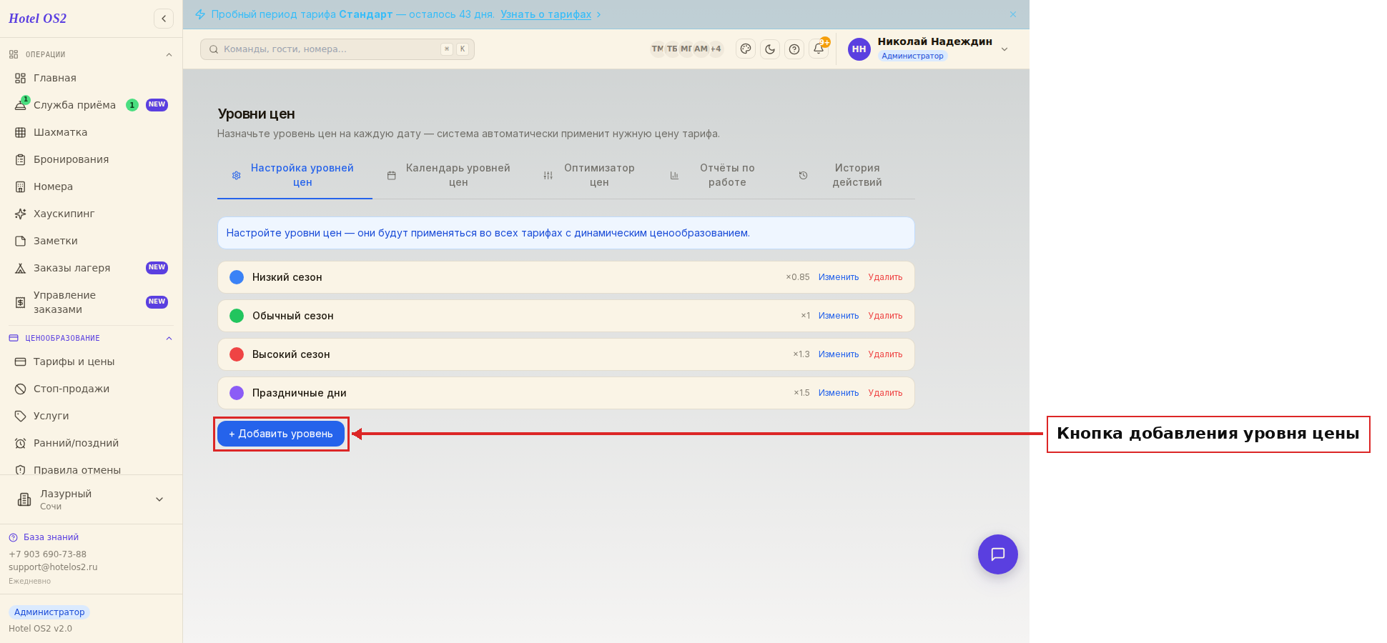
Task: Open notifications bell icon
Action: coord(819,49)
